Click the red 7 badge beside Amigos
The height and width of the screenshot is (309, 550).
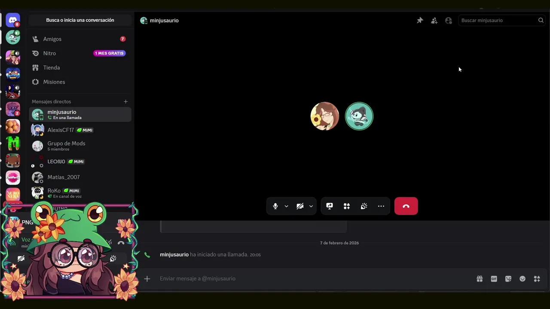click(122, 39)
